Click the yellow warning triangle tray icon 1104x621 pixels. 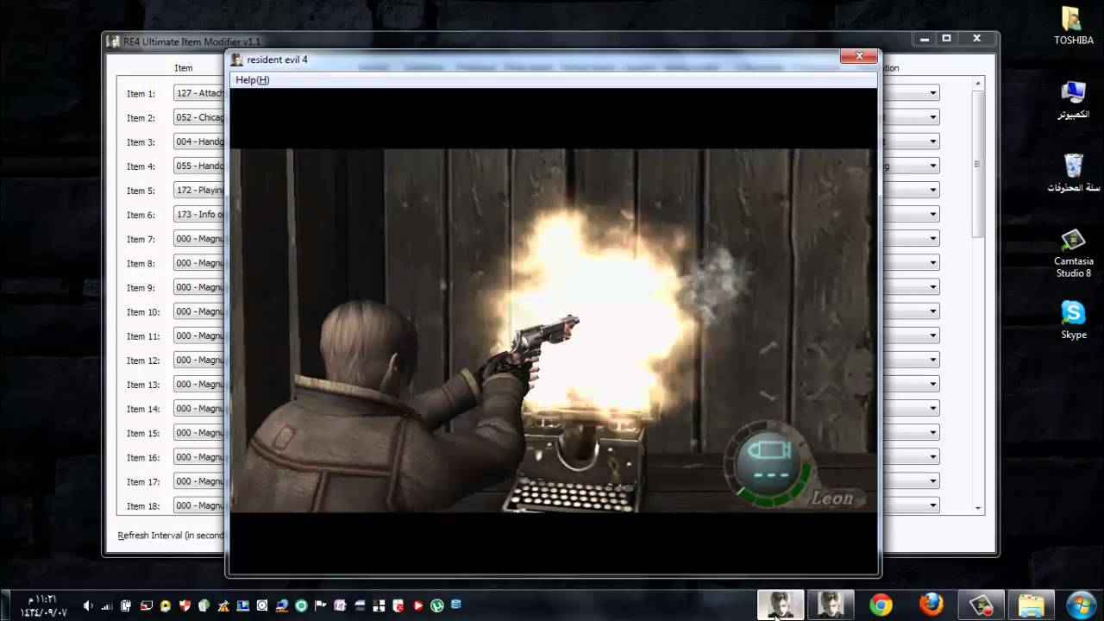[223, 605]
